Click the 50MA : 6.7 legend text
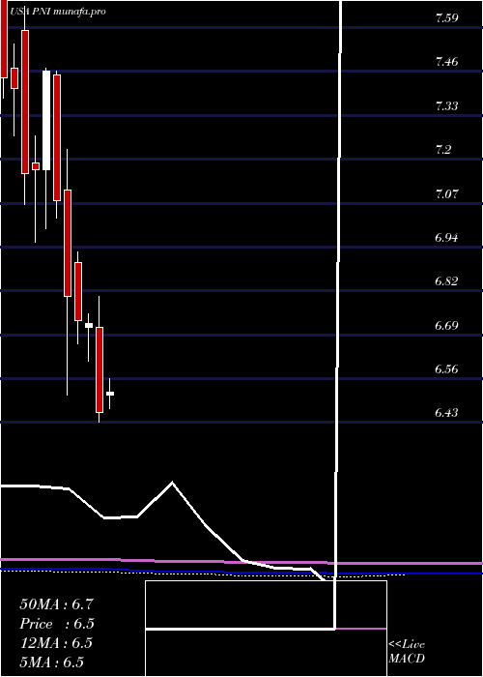483x677 pixels. pos(56,604)
